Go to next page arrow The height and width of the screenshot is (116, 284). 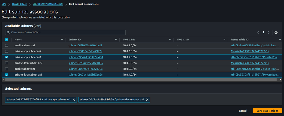click(x=269, y=32)
